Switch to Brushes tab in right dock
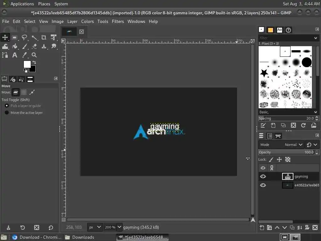 click(x=261, y=30)
